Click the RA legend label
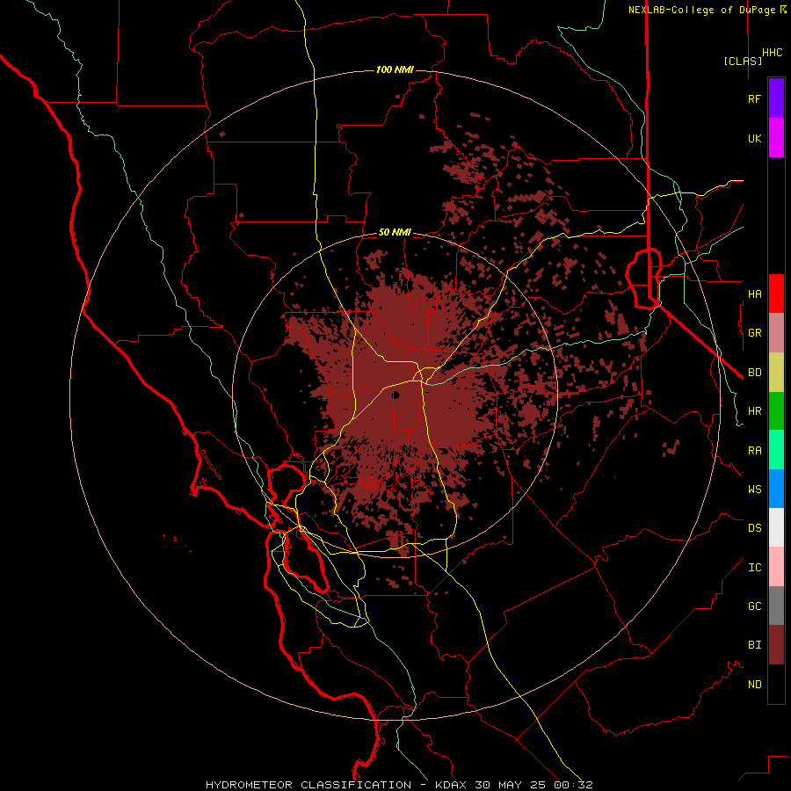Image resolution: width=791 pixels, height=791 pixels. coord(754,451)
